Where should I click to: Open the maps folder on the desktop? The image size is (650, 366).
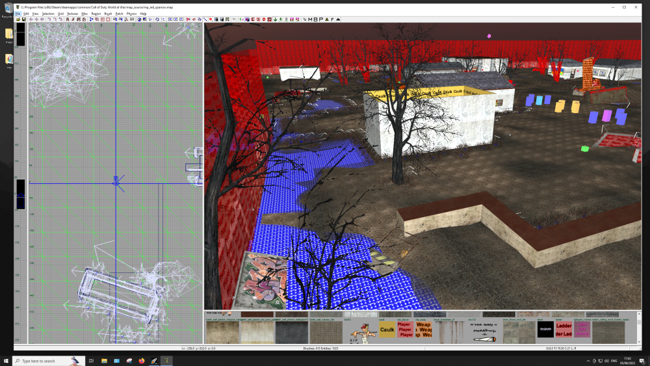click(x=8, y=35)
